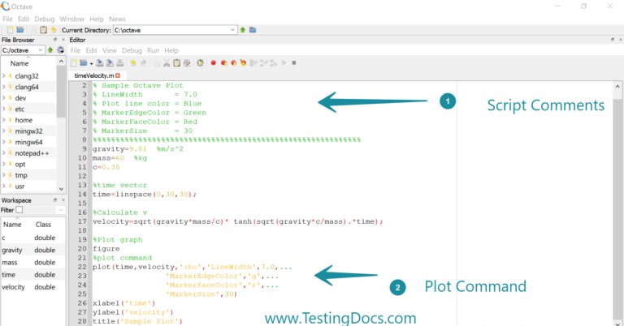Image resolution: width=624 pixels, height=326 pixels.
Task: Click browse directories folder icon beside Current Directory
Action: [253, 30]
